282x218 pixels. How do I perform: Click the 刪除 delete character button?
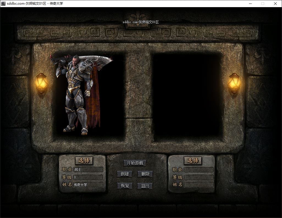(x=145, y=174)
